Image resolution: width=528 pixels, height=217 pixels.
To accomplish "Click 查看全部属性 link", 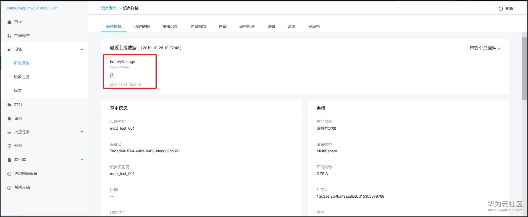I will (x=485, y=48).
